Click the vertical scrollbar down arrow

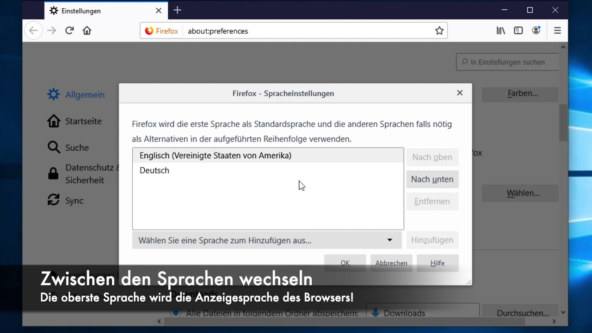point(563,313)
